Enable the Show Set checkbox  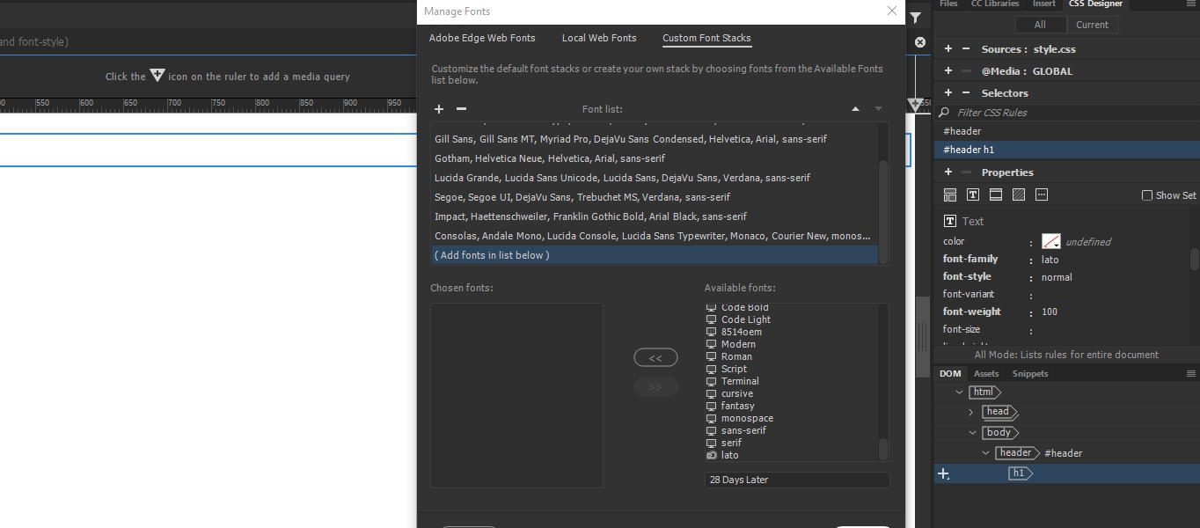point(1147,195)
